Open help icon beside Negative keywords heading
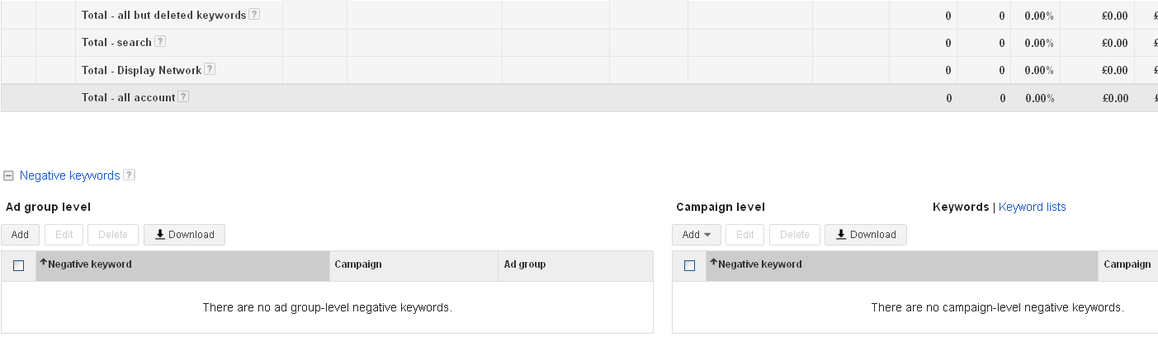 tap(129, 175)
